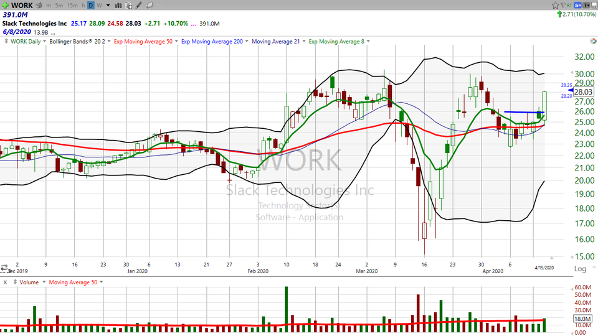Expand the Bollinger Bands dropdown arrow

[x=109, y=42]
